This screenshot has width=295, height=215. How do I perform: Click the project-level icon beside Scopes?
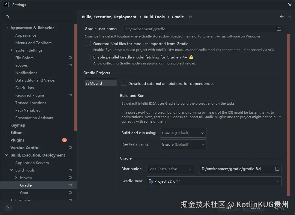tap(70, 65)
